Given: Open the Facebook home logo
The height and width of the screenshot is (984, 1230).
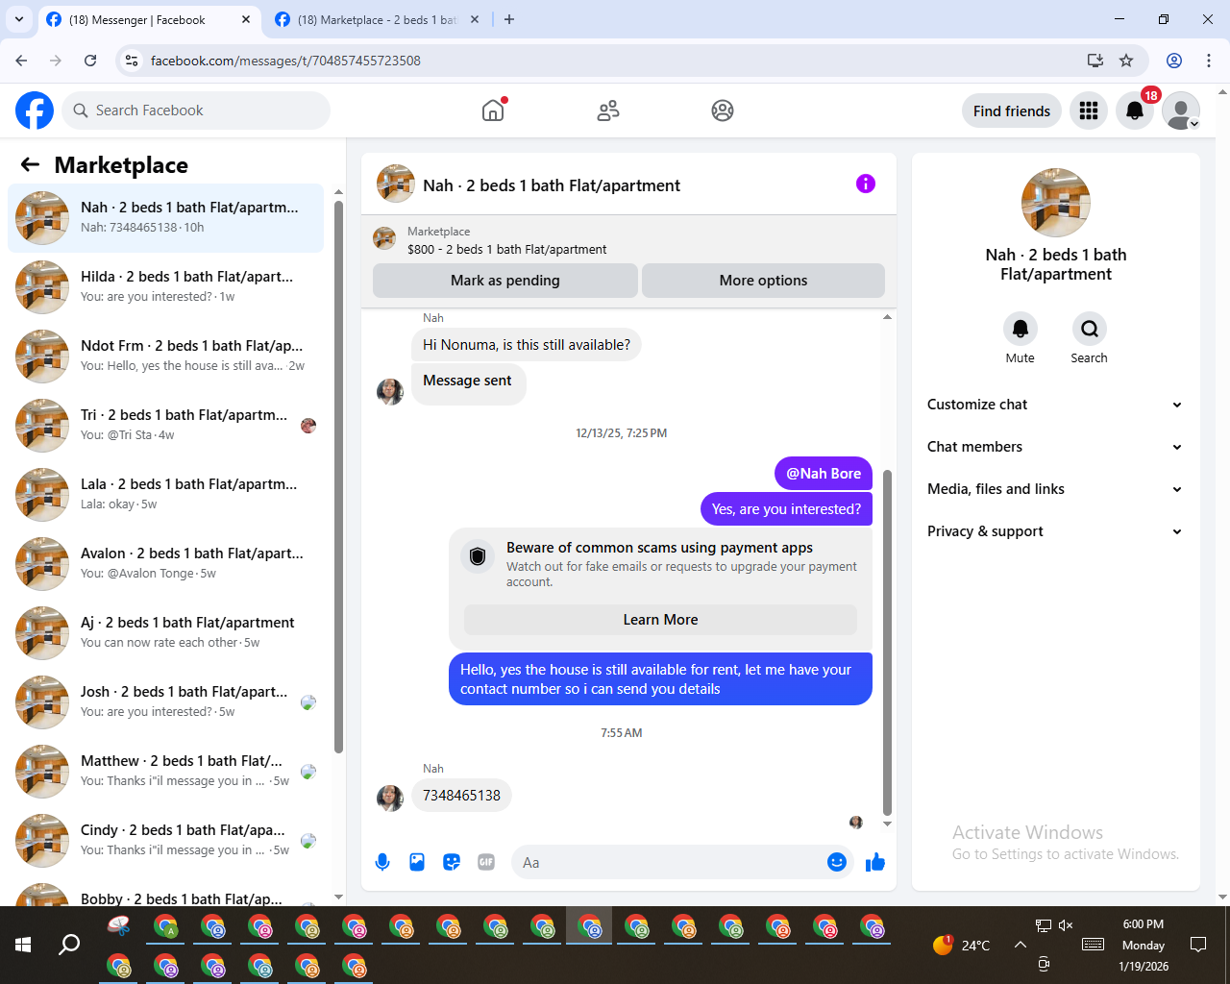Looking at the screenshot, I should pos(35,111).
